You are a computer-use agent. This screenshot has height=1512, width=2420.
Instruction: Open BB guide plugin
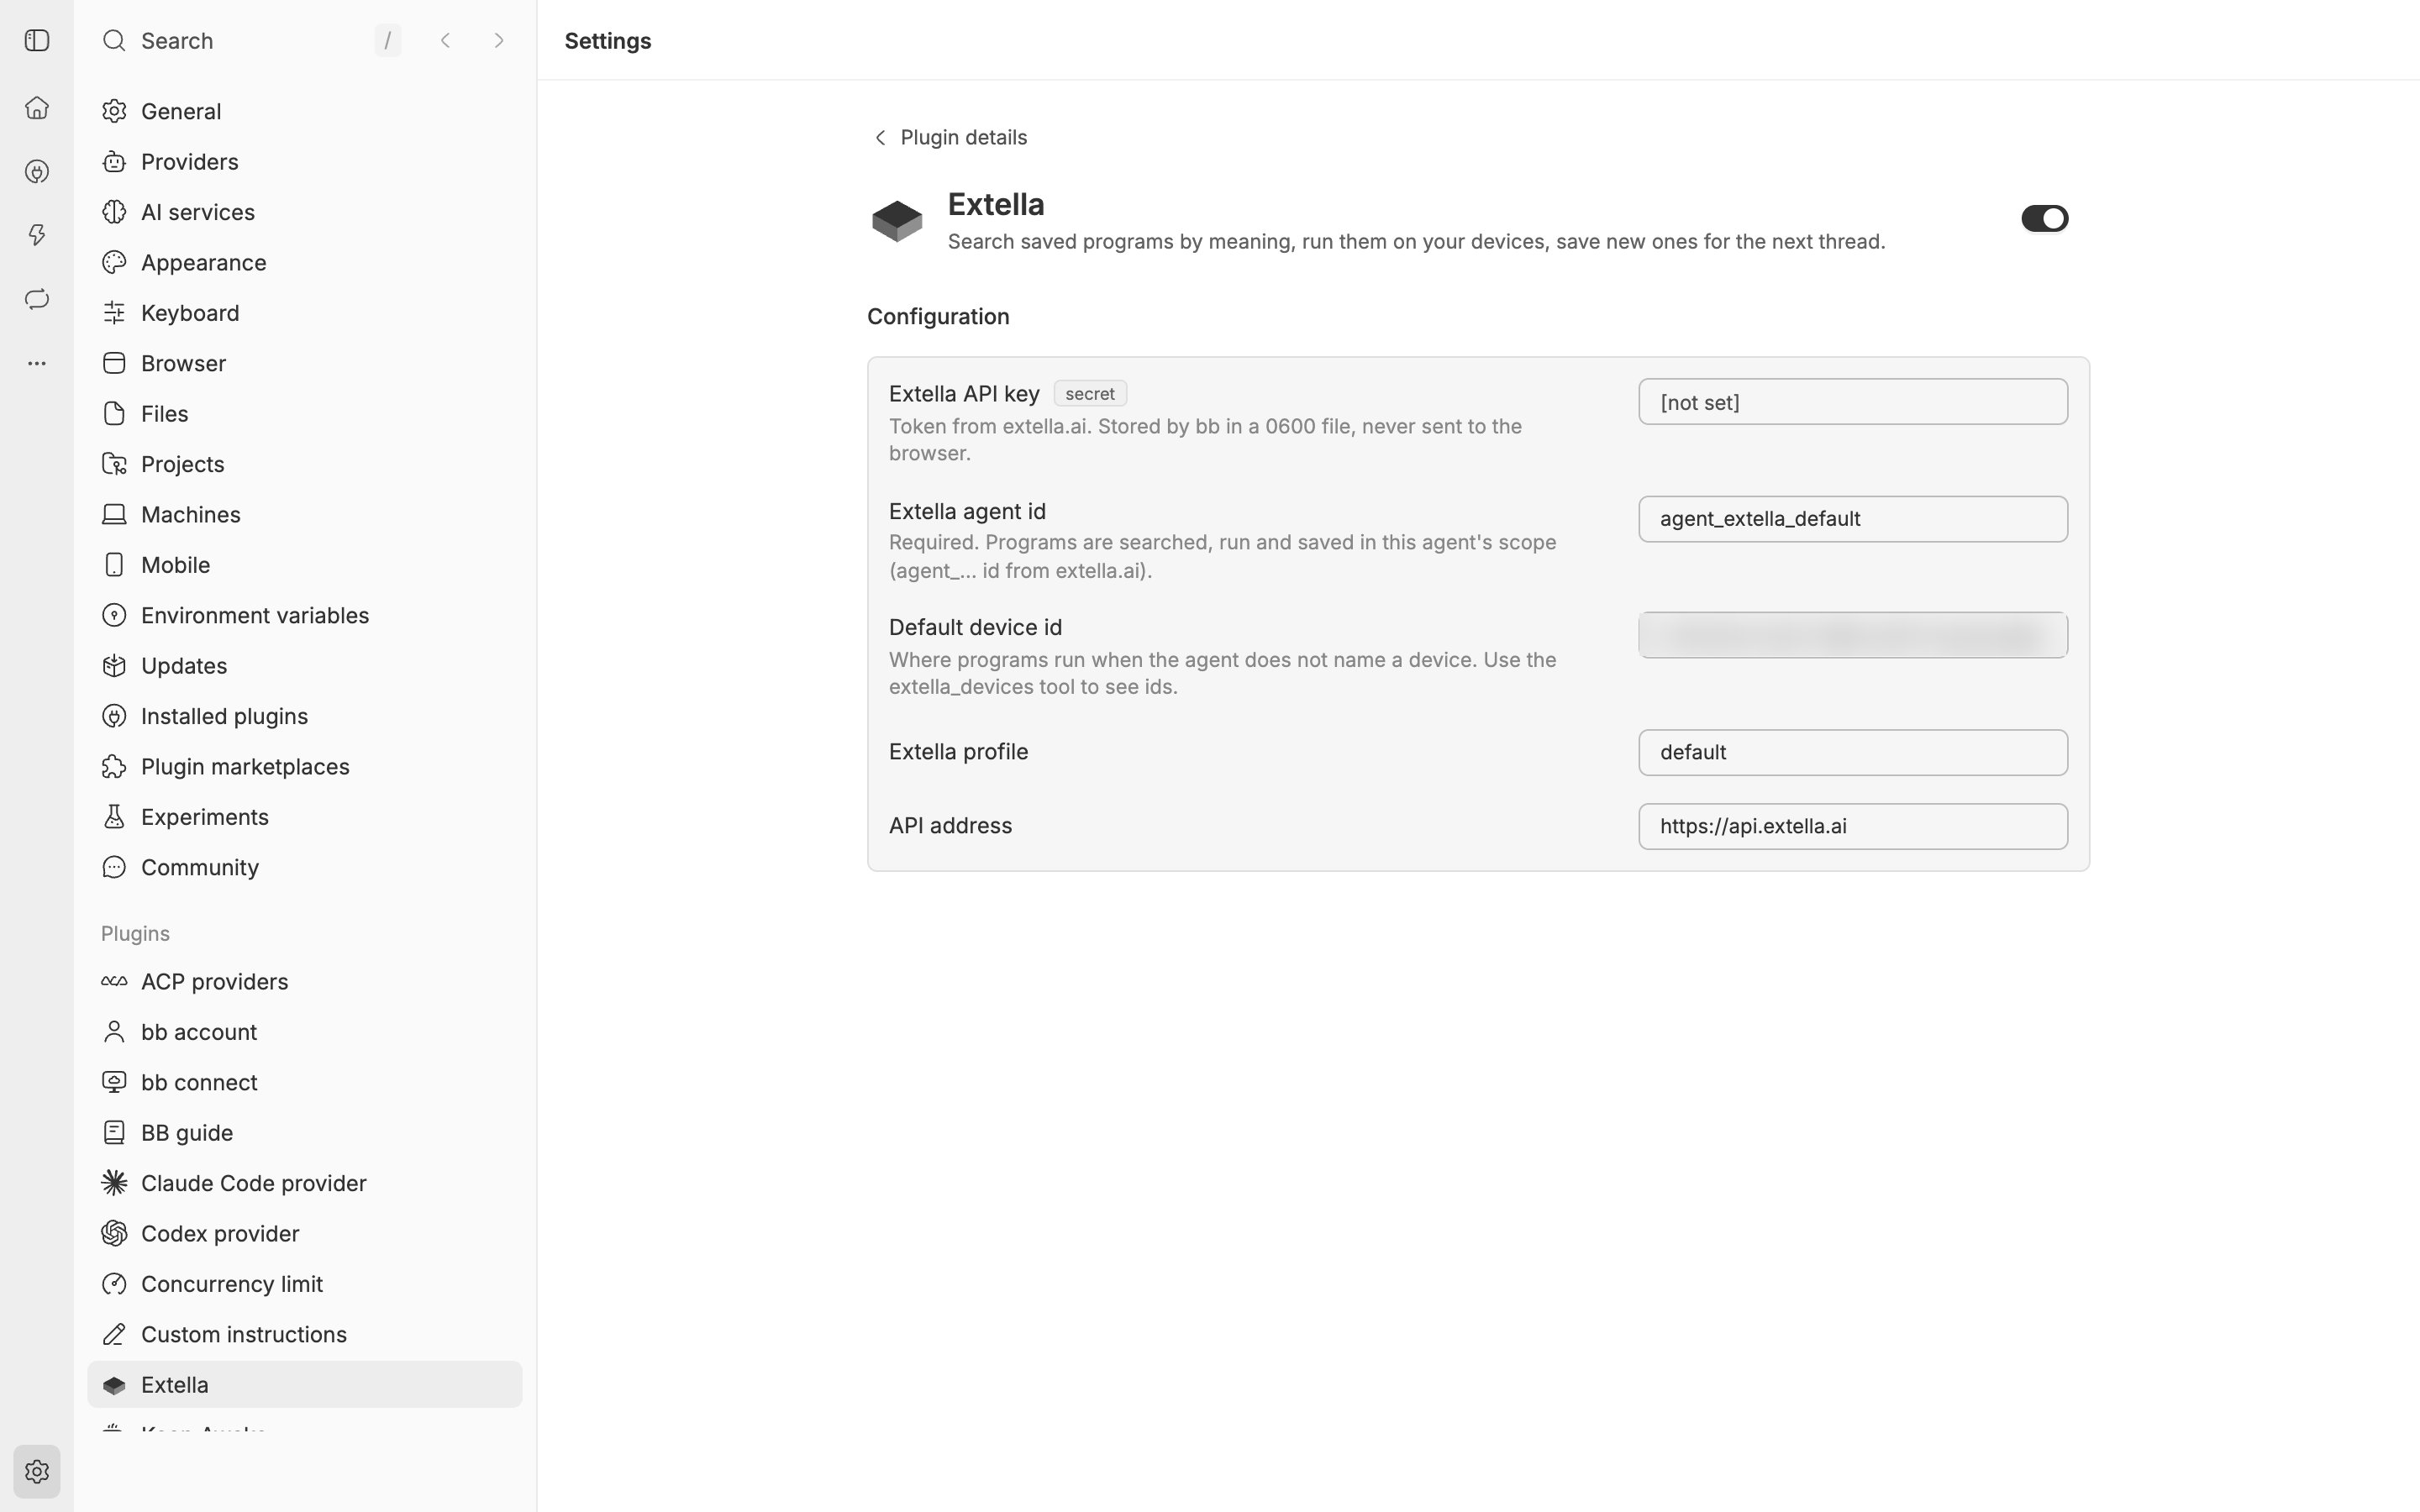coord(304,1132)
